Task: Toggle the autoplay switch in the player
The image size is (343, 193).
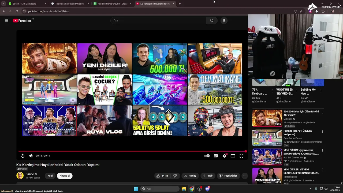Action: [x=207, y=156]
